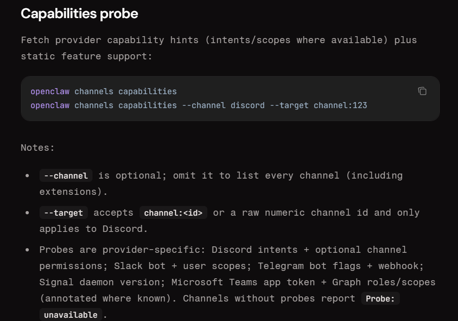
Task: Click the Probe: inline code label
Action: click(380, 299)
